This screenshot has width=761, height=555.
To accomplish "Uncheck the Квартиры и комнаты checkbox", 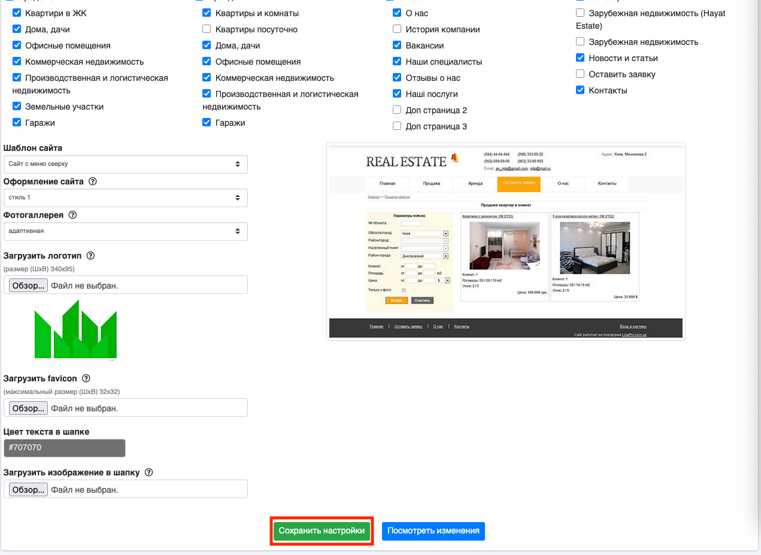I will click(207, 13).
